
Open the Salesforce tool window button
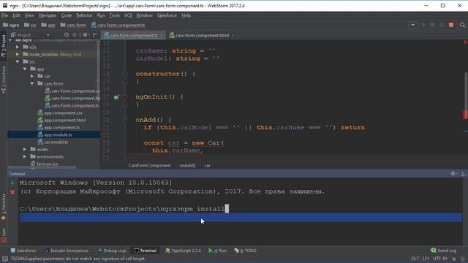(x=23, y=251)
